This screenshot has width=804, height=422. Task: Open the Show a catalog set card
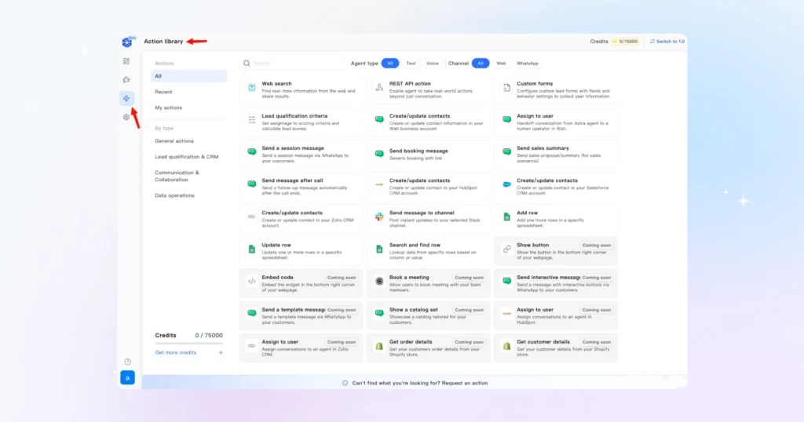click(428, 315)
